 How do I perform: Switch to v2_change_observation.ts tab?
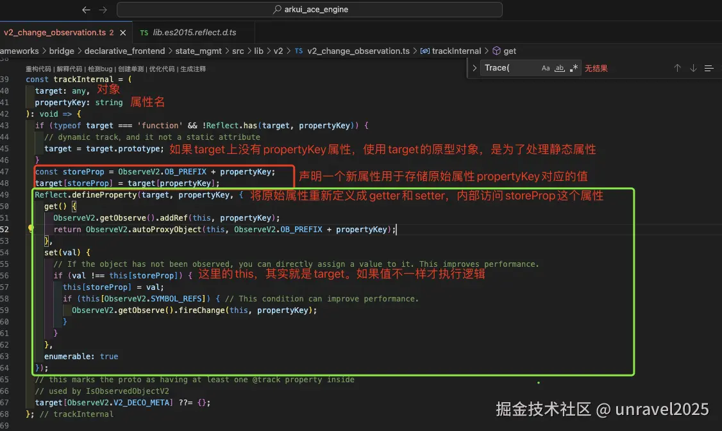click(x=55, y=33)
